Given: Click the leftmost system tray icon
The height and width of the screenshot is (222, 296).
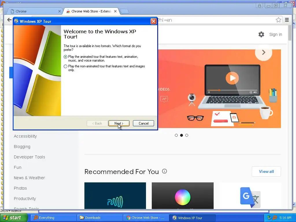Looking at the screenshot, I should (x=269, y=218).
